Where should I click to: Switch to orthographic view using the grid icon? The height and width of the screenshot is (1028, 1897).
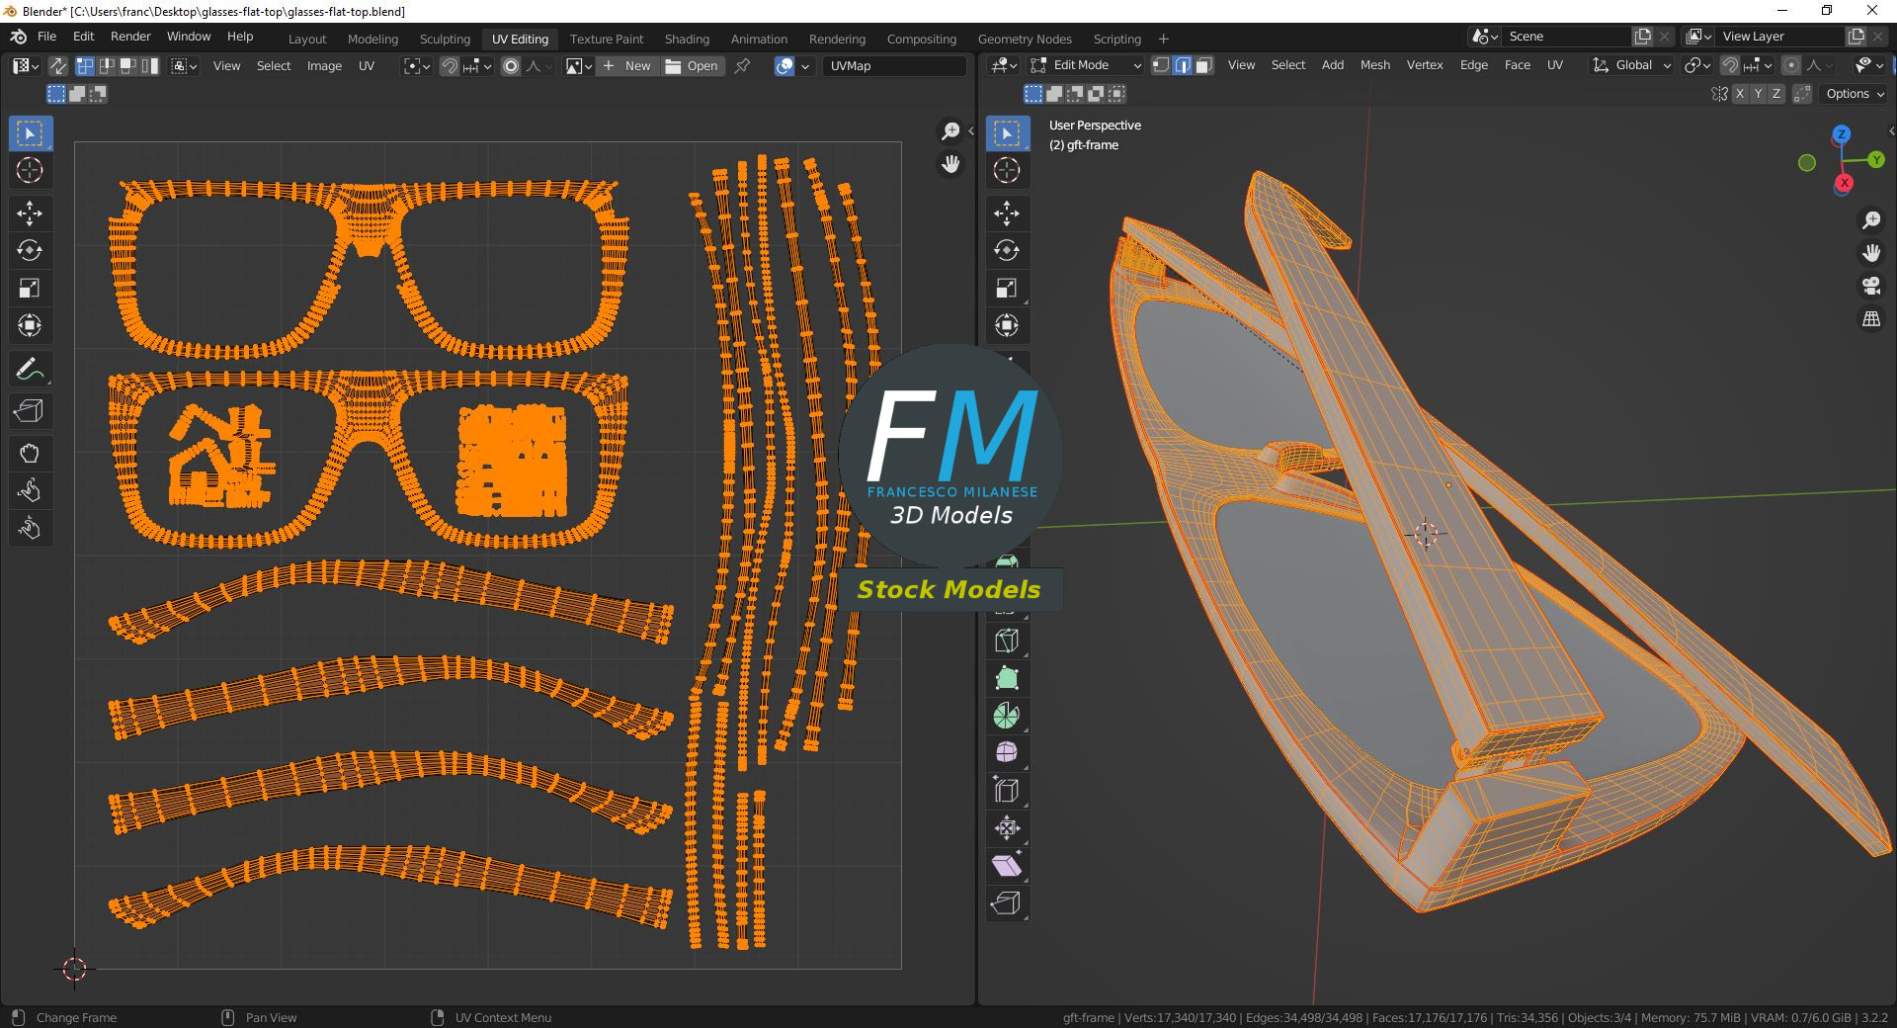(1871, 319)
